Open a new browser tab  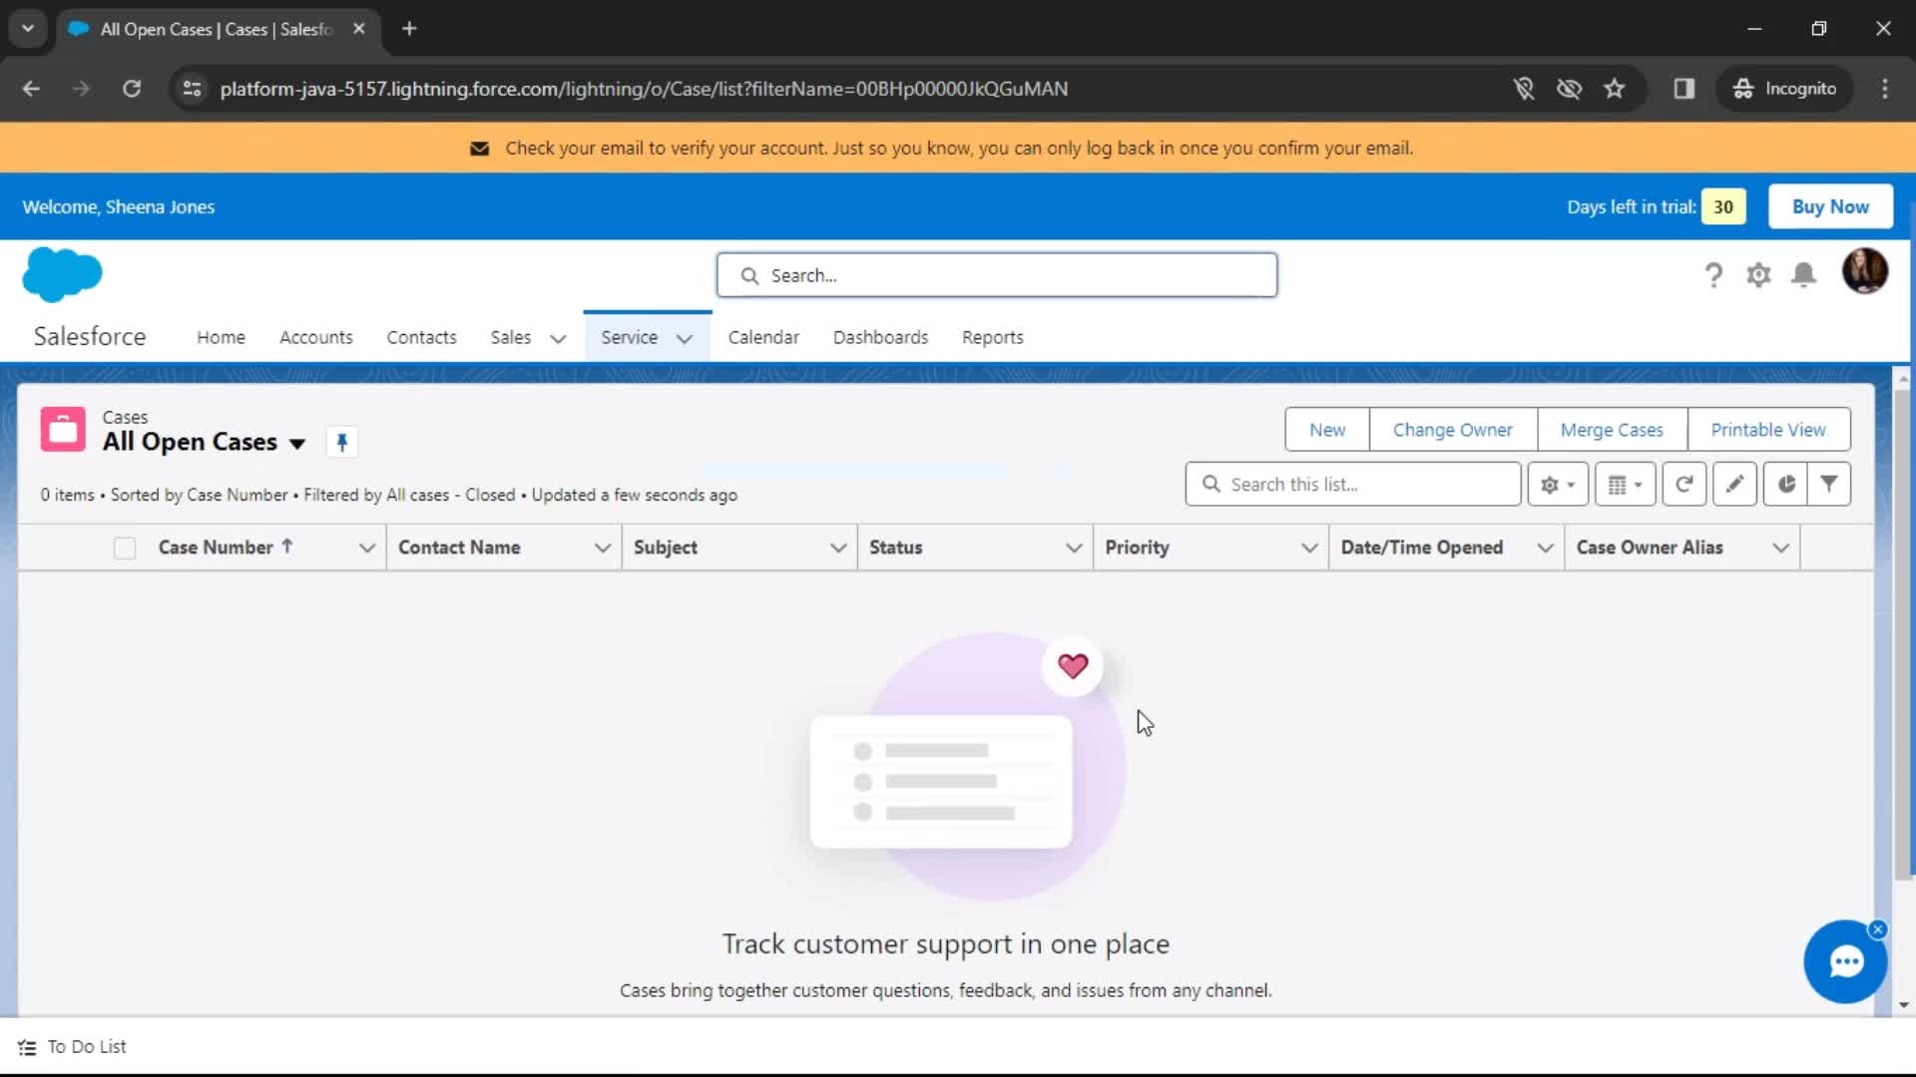[409, 29]
